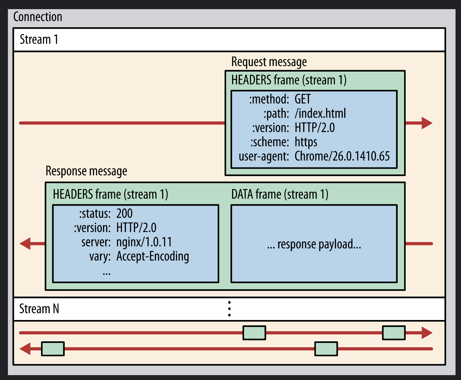The width and height of the screenshot is (461, 380).
Task: Click the "Connection" title text
Action: point(38,17)
